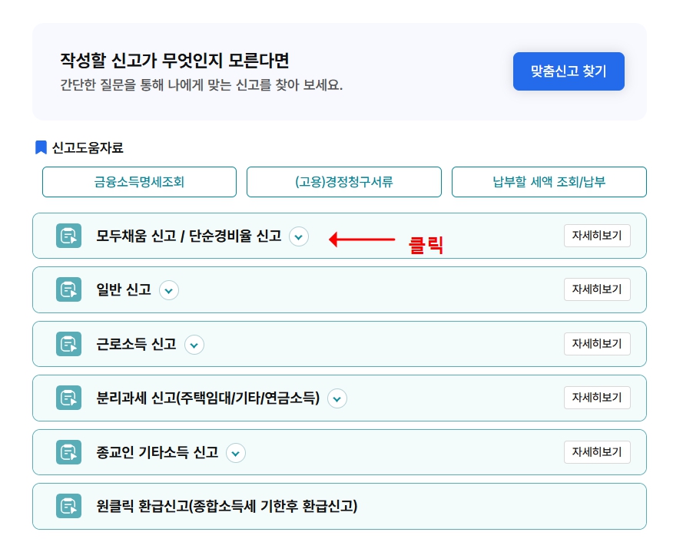Click the document icon in 원클릭 환급신고 row
Image resolution: width=683 pixels, height=542 pixels.
point(69,506)
